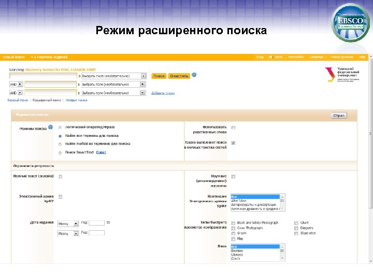
Task: Expand the Language menu
Action: pos(318,57)
